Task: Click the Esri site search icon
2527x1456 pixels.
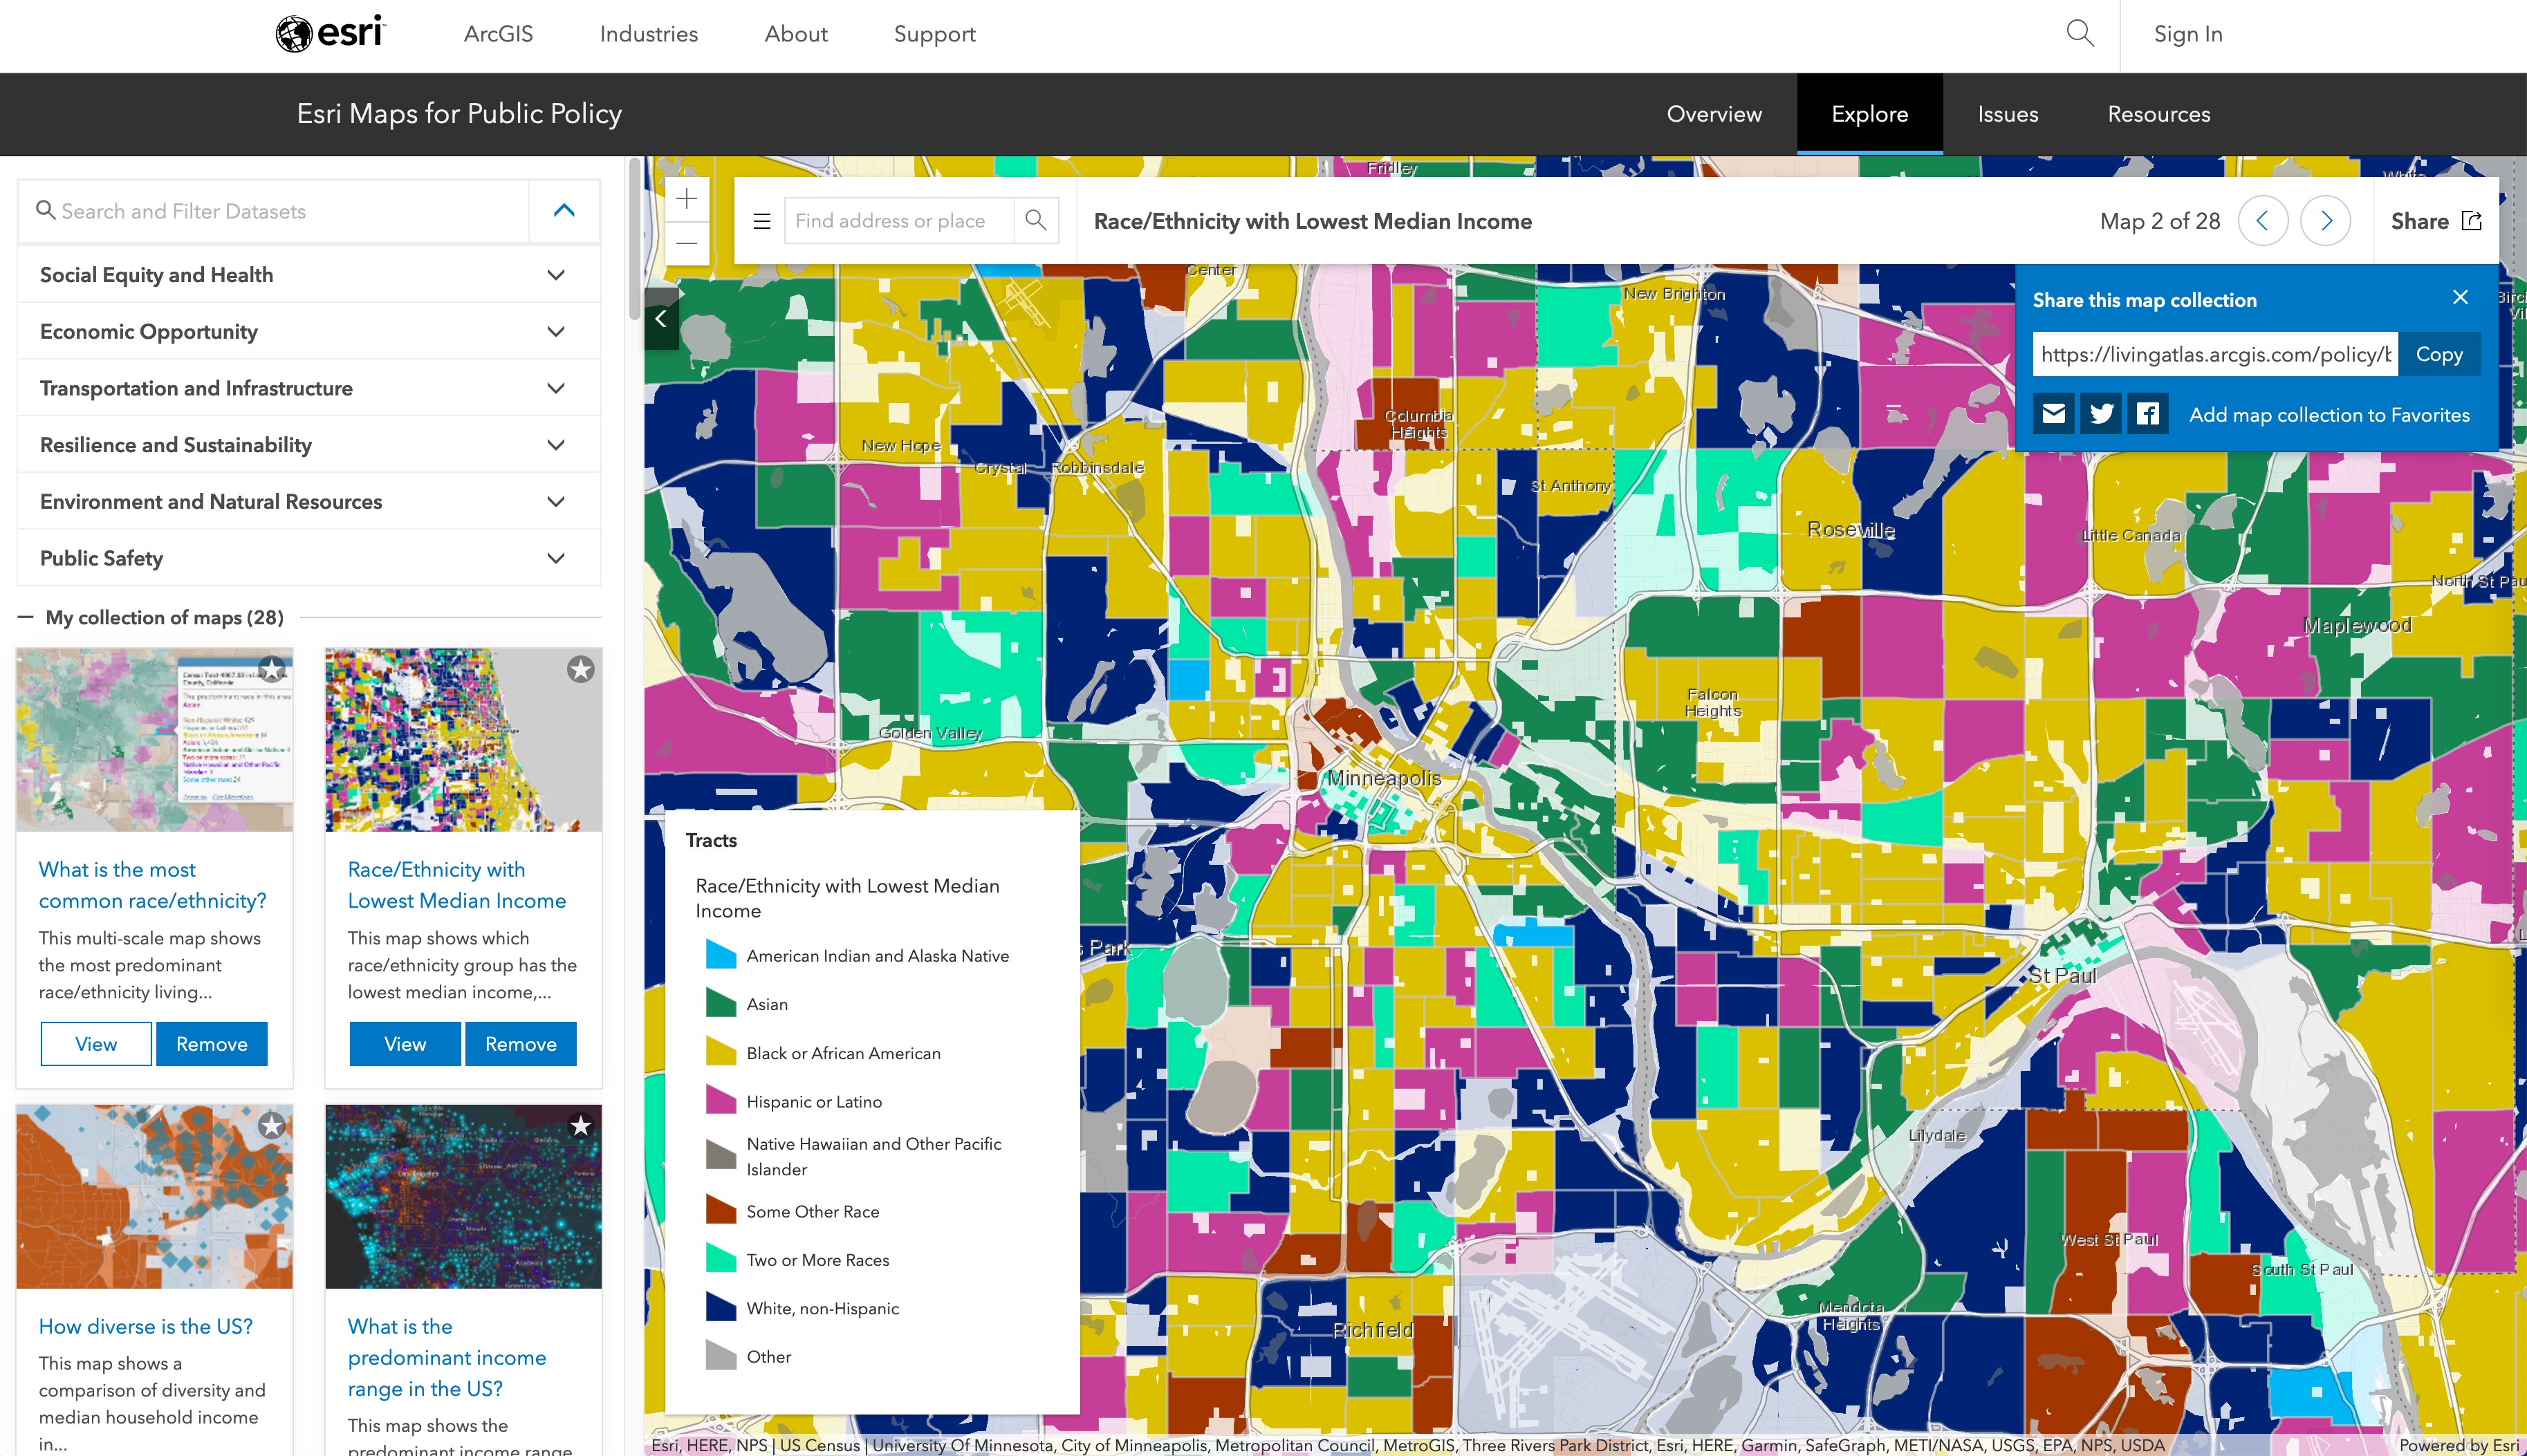Action: point(2080,33)
